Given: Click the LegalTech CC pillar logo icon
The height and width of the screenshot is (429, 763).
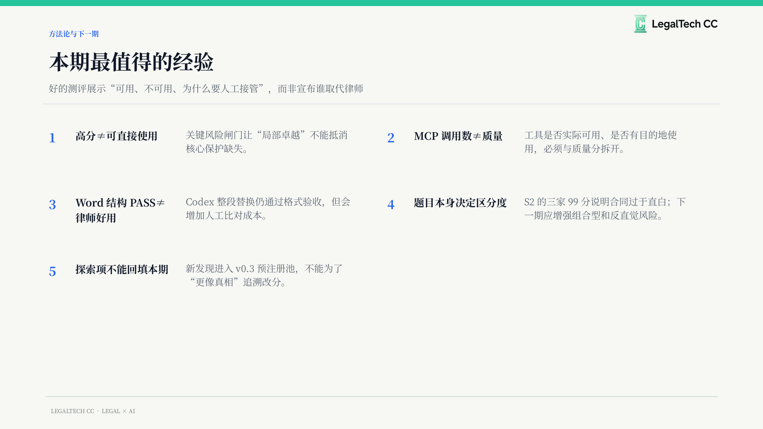Looking at the screenshot, I should (x=640, y=24).
